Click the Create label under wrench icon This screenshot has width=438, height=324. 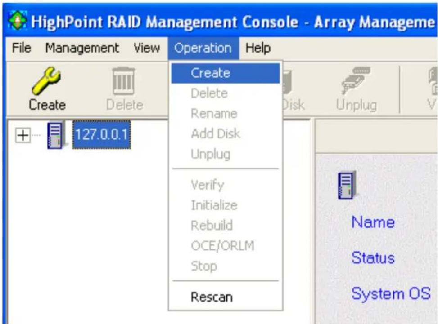(47, 105)
